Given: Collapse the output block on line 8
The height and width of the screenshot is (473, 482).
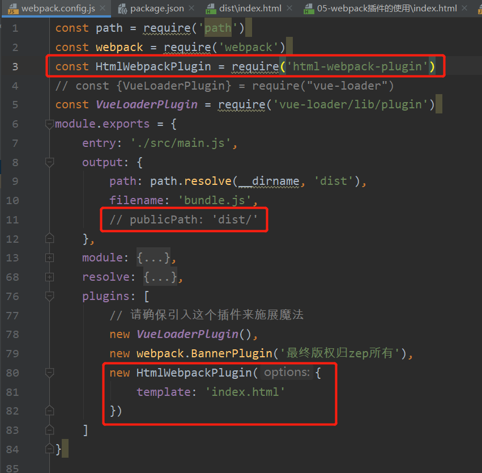Looking at the screenshot, I should (x=49, y=162).
